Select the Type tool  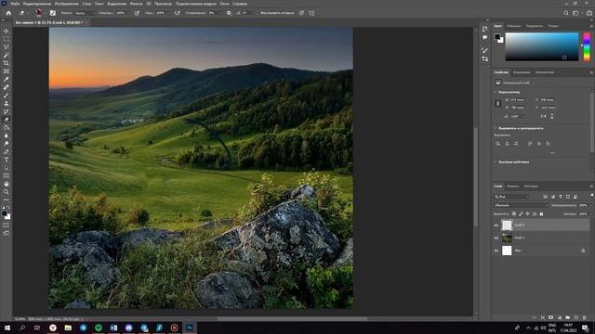point(7,160)
